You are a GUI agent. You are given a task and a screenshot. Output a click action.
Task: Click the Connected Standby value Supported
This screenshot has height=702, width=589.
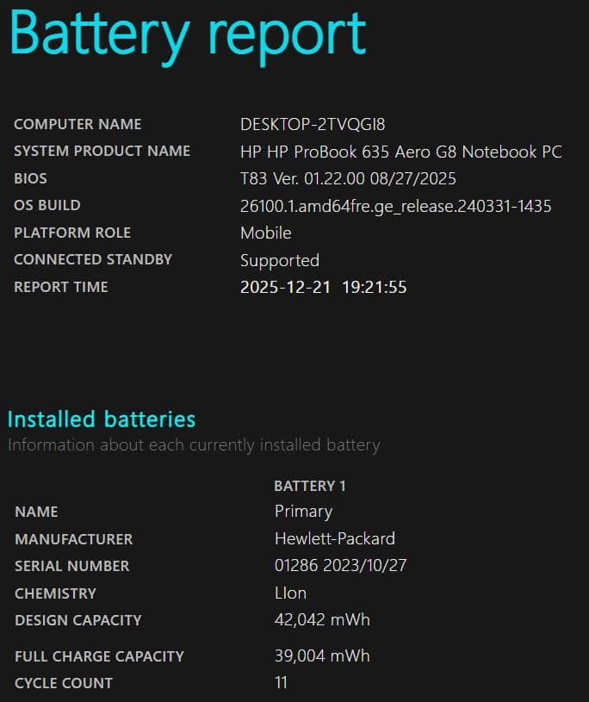pyautogui.click(x=280, y=260)
